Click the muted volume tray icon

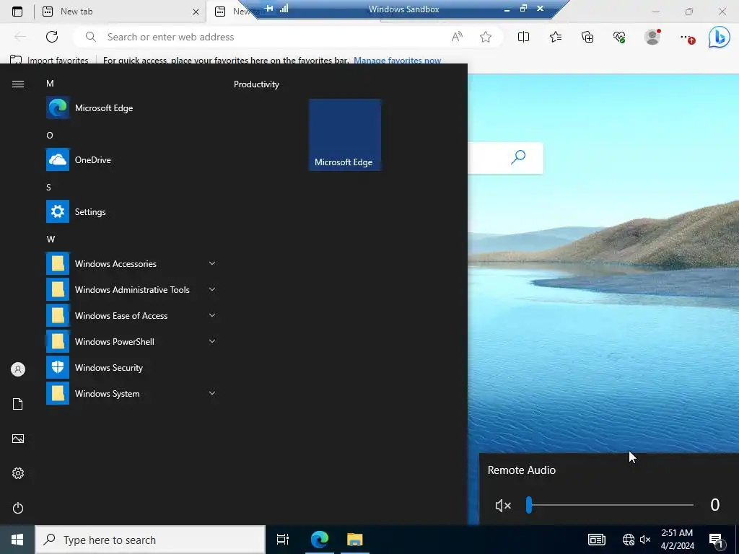(645, 540)
